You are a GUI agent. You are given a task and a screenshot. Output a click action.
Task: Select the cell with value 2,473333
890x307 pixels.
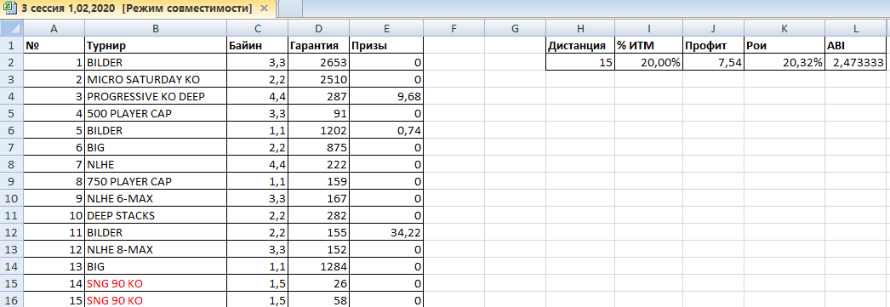coord(857,62)
